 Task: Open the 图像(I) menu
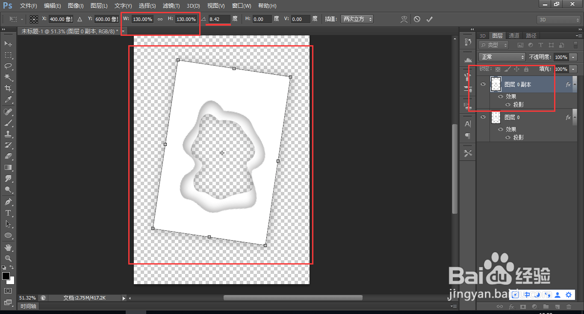click(76, 6)
